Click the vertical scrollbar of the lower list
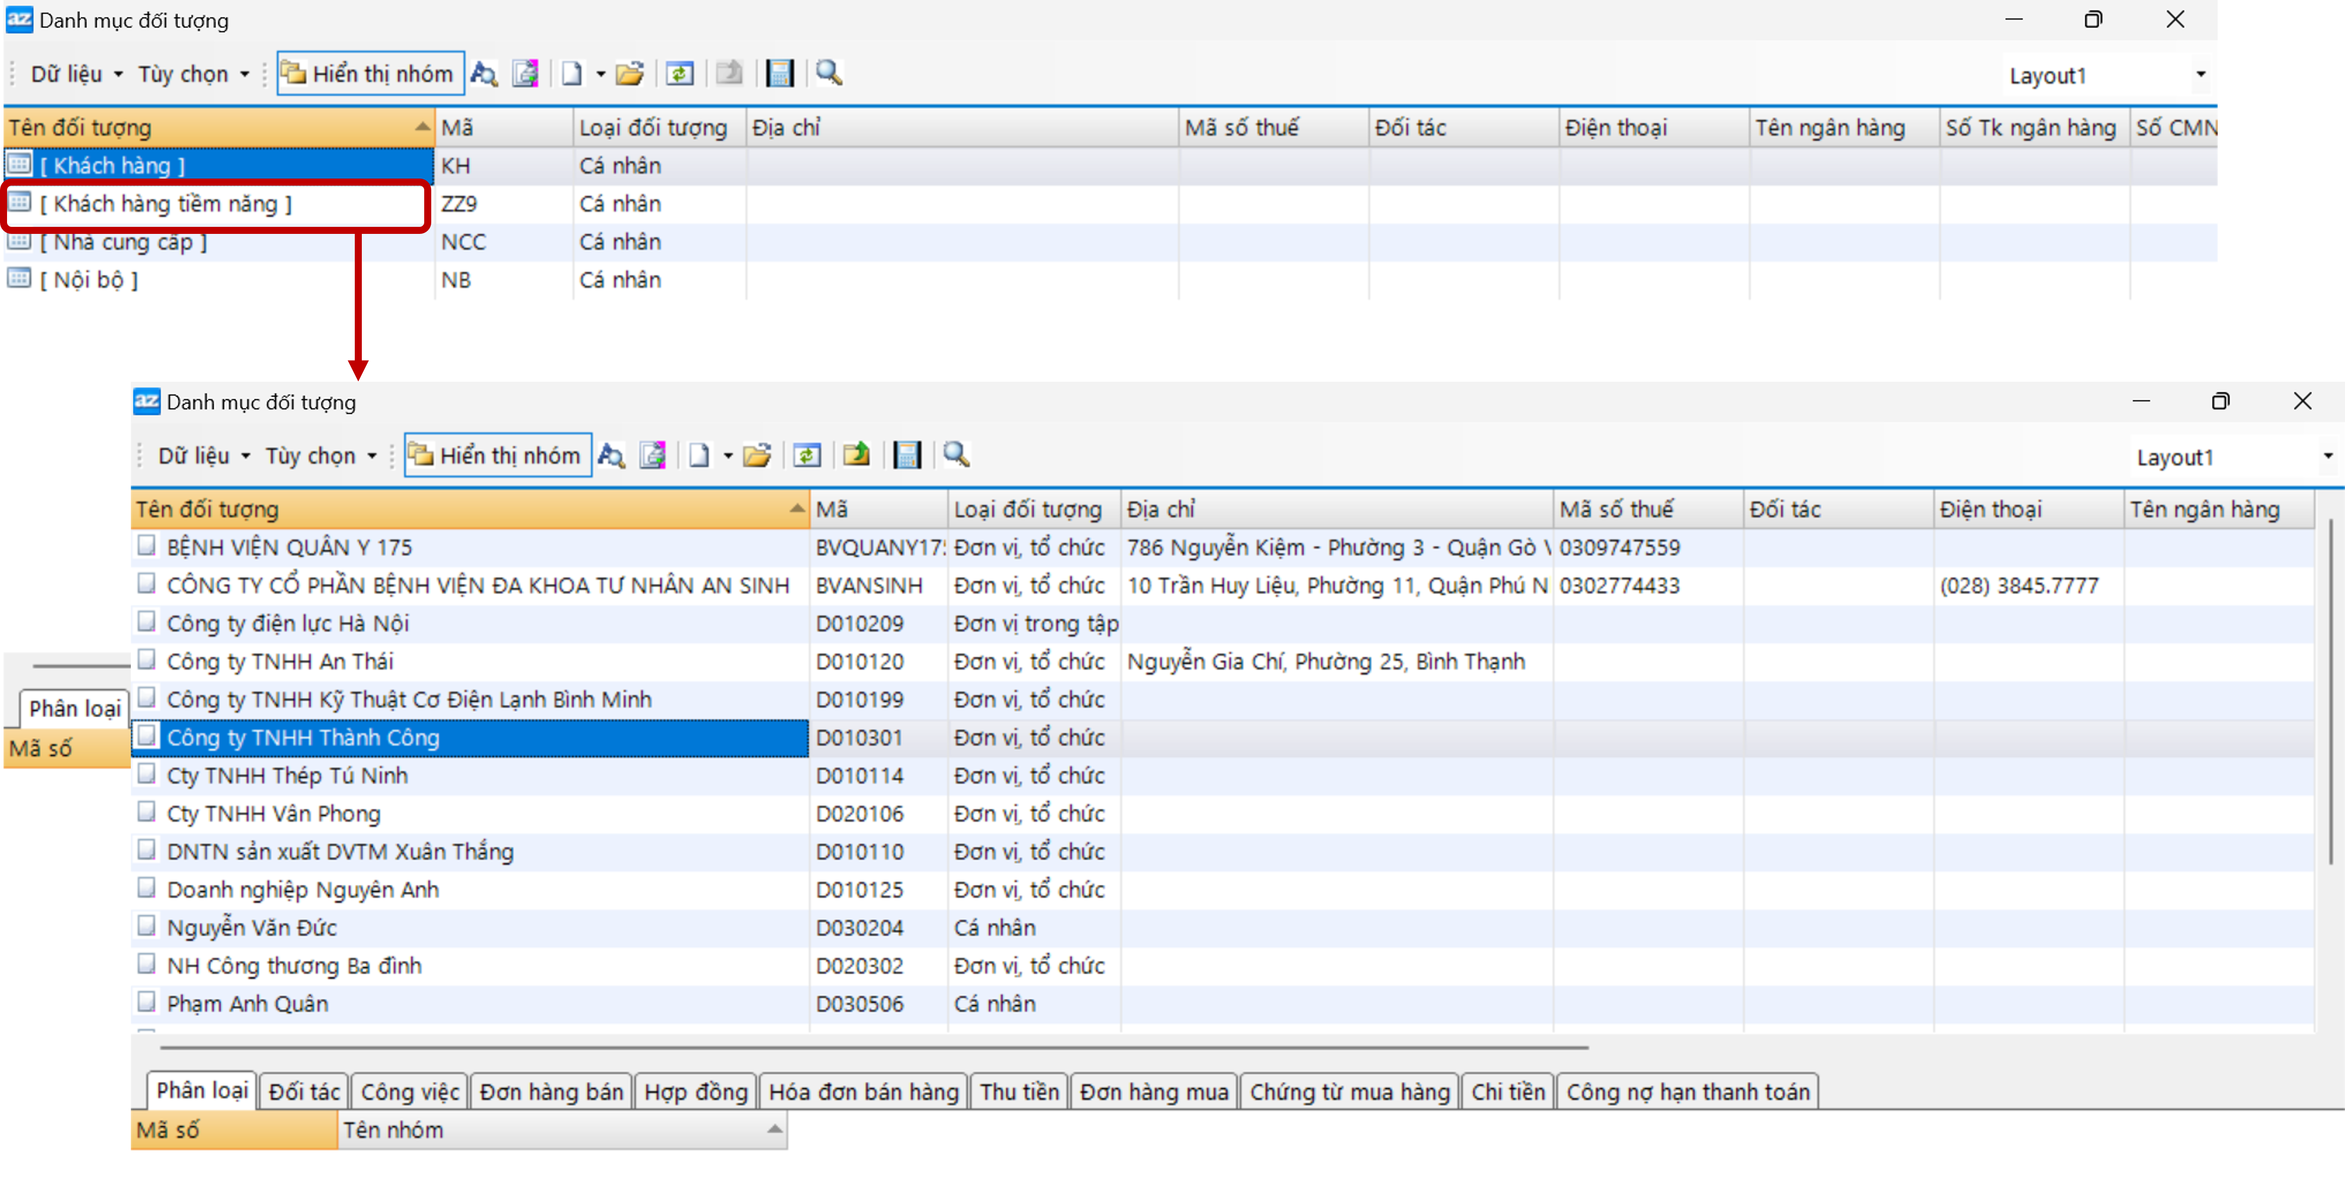This screenshot has height=1179, width=2345. (x=2330, y=692)
